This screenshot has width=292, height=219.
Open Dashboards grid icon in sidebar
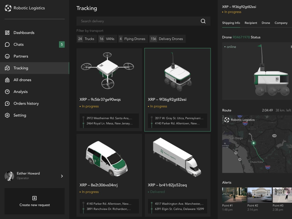click(x=7, y=33)
